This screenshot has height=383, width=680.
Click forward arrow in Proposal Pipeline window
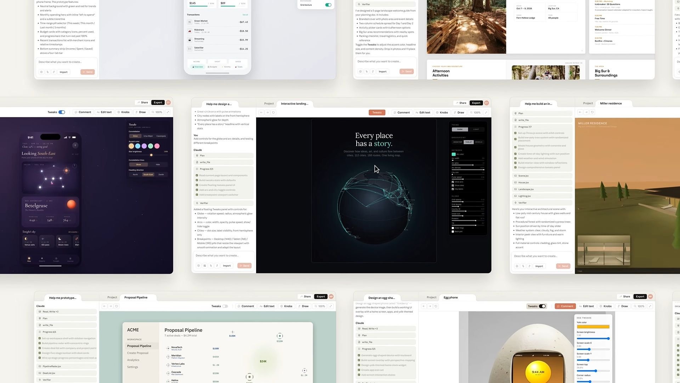(x=110, y=306)
